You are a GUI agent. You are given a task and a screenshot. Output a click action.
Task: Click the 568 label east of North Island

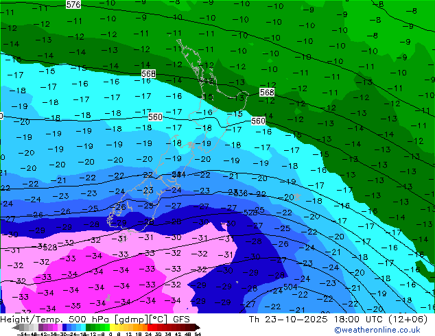267,92
